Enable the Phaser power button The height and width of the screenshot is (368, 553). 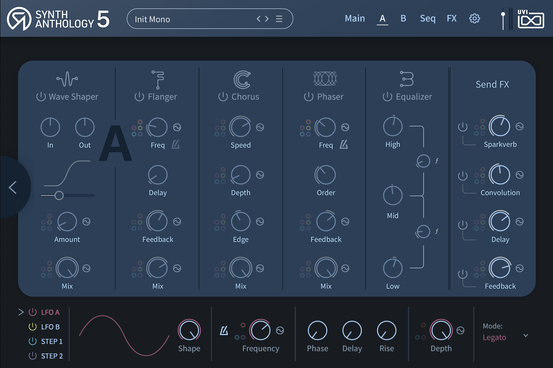[x=308, y=97]
